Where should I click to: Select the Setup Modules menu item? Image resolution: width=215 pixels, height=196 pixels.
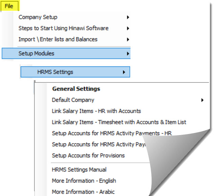[x=66, y=54]
